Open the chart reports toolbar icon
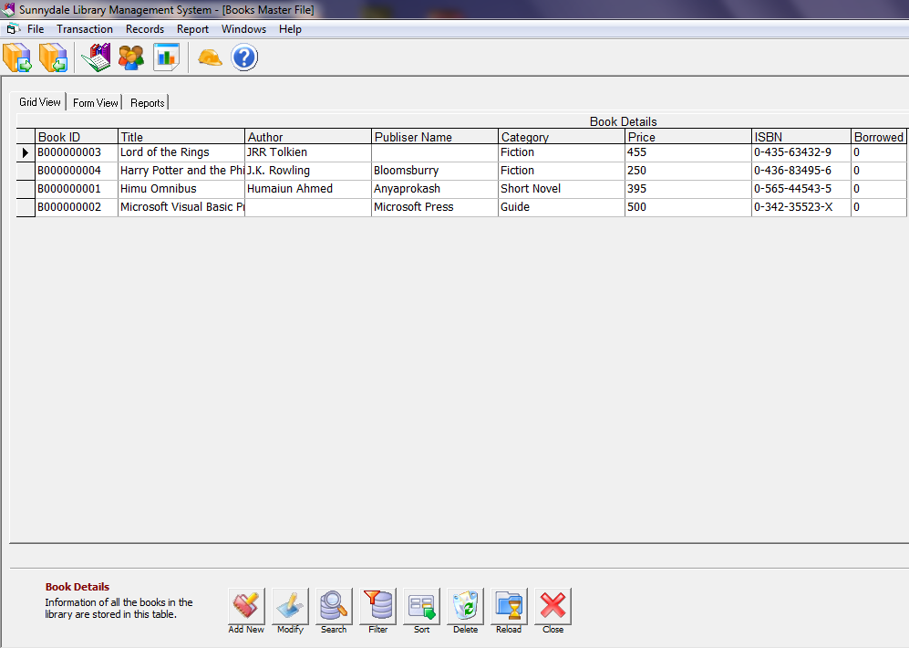Viewport: 909px width, 648px height. [166, 57]
